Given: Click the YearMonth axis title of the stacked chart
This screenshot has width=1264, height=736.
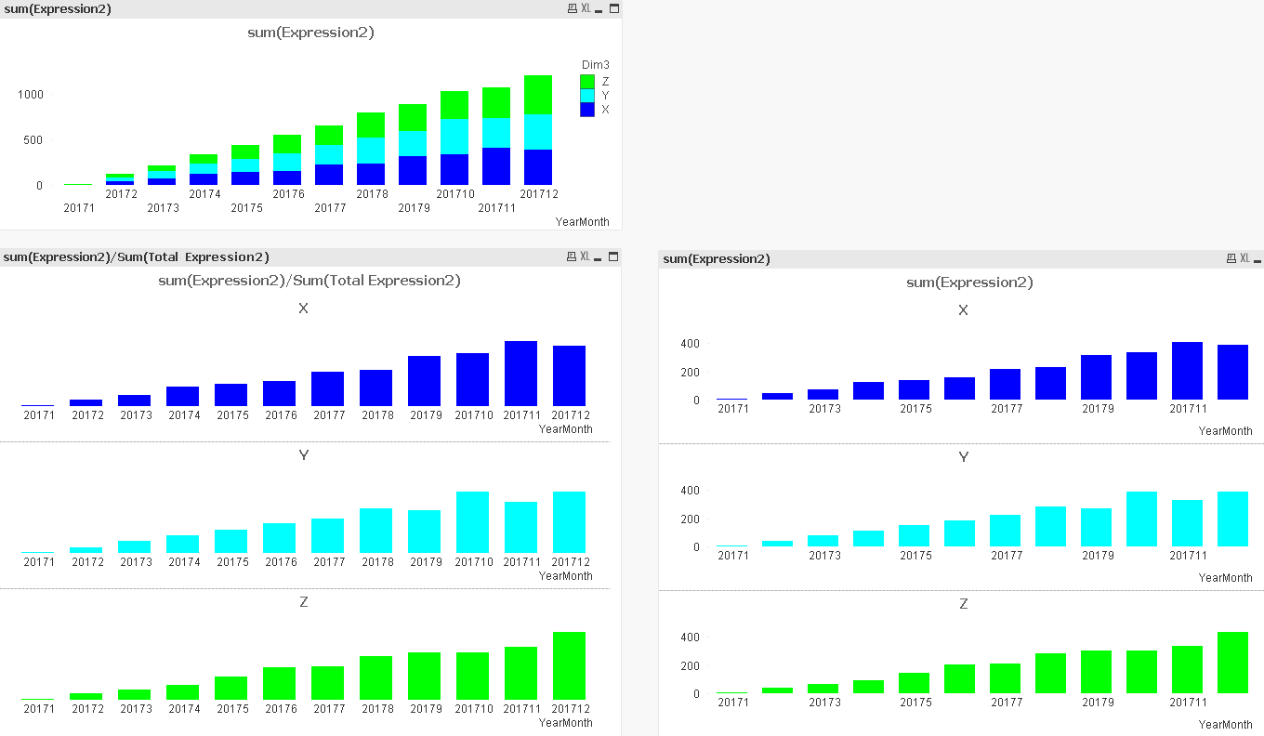Looking at the screenshot, I should coord(582,222).
